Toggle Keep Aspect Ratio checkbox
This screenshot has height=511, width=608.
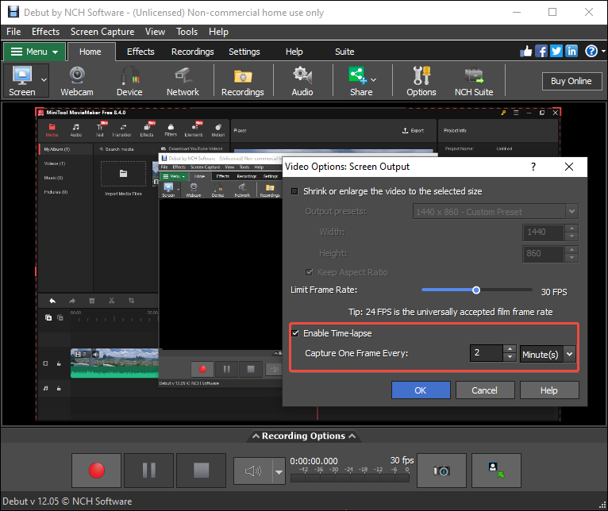pyautogui.click(x=309, y=272)
